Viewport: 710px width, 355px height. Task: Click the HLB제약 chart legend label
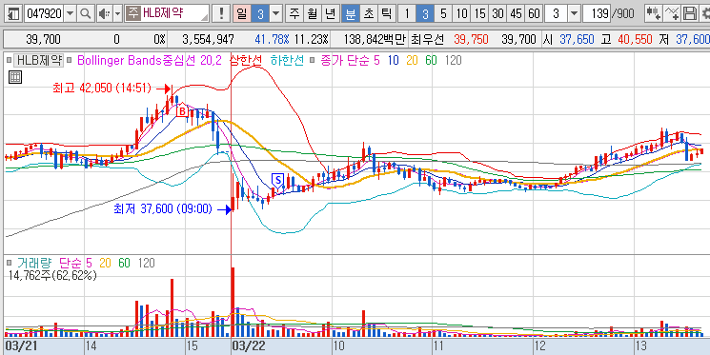(39, 60)
